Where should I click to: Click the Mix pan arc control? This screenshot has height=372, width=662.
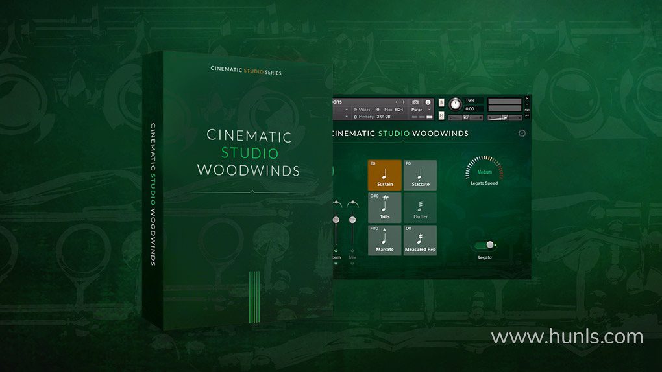[352, 204]
